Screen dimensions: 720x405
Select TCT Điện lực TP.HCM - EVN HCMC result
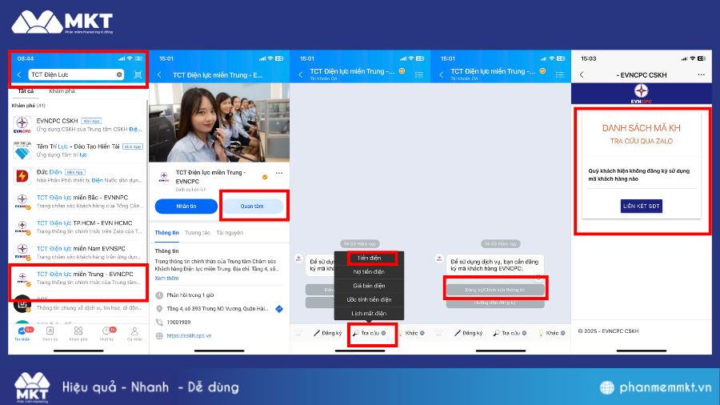pos(78,227)
